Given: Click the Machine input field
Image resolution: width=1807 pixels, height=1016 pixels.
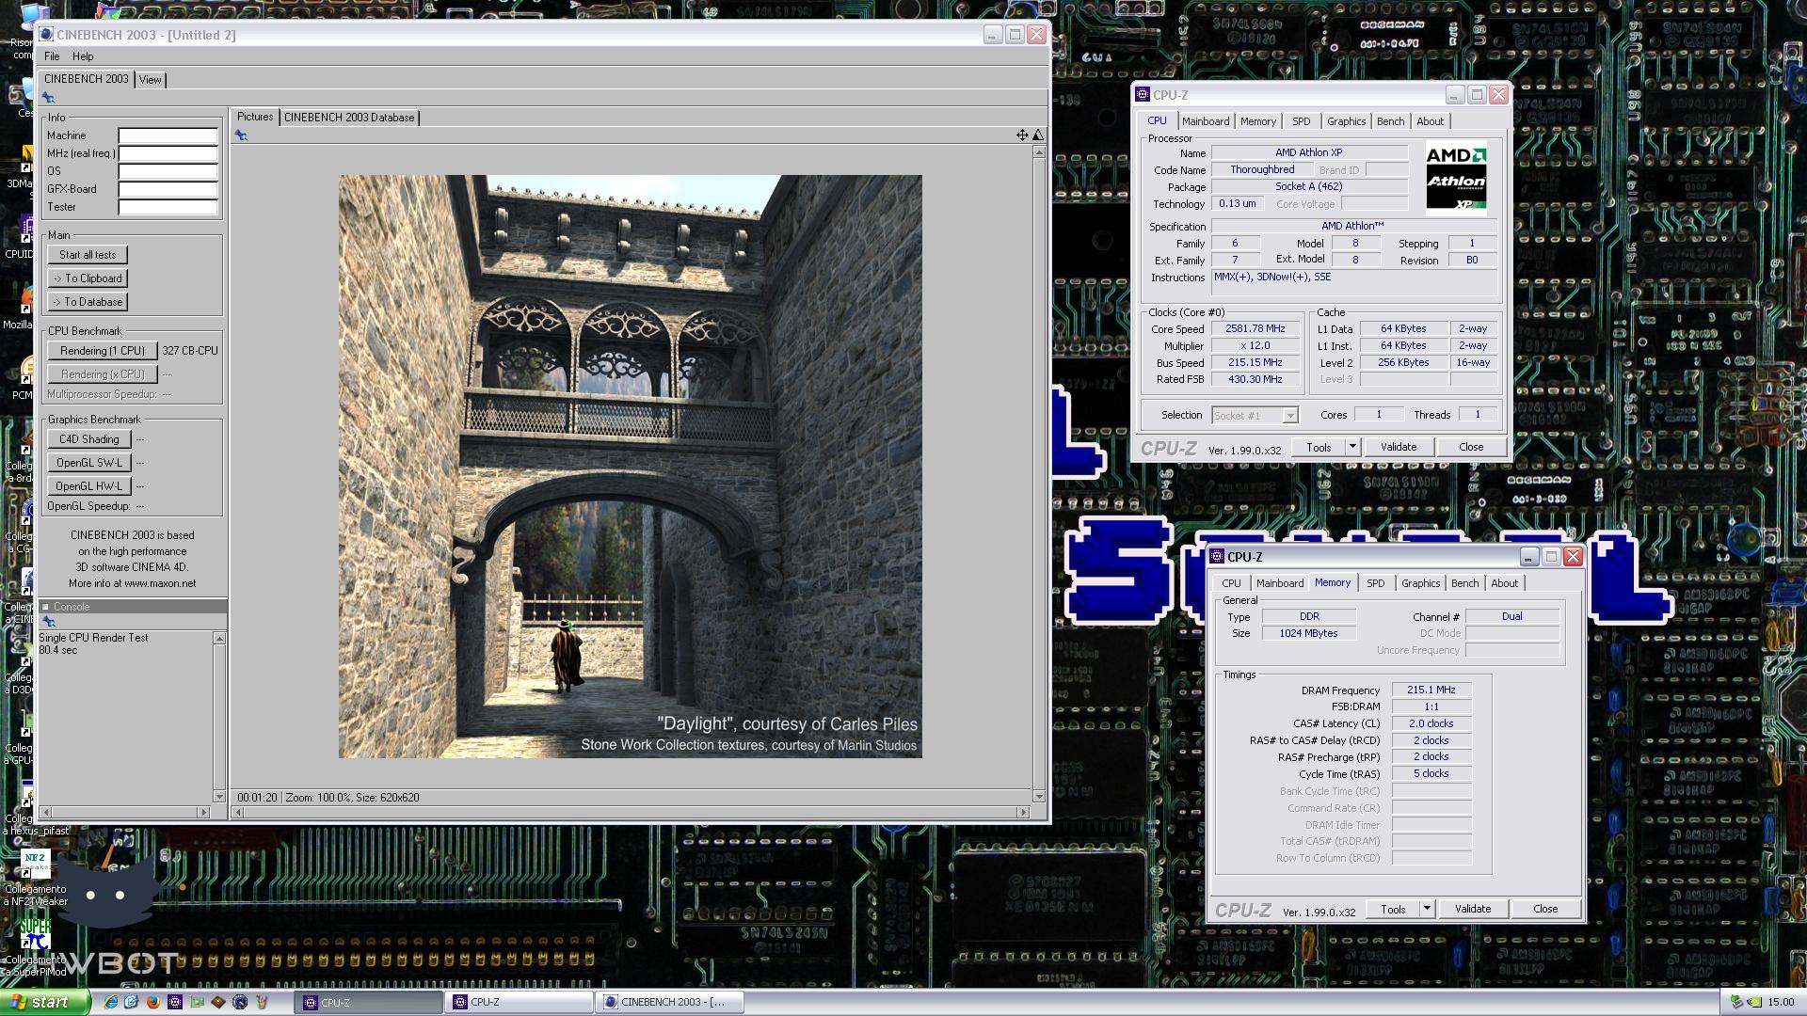Looking at the screenshot, I should point(168,135).
